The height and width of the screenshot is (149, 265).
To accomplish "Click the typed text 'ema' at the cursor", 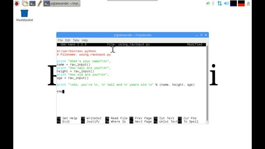I will tap(60, 91).
